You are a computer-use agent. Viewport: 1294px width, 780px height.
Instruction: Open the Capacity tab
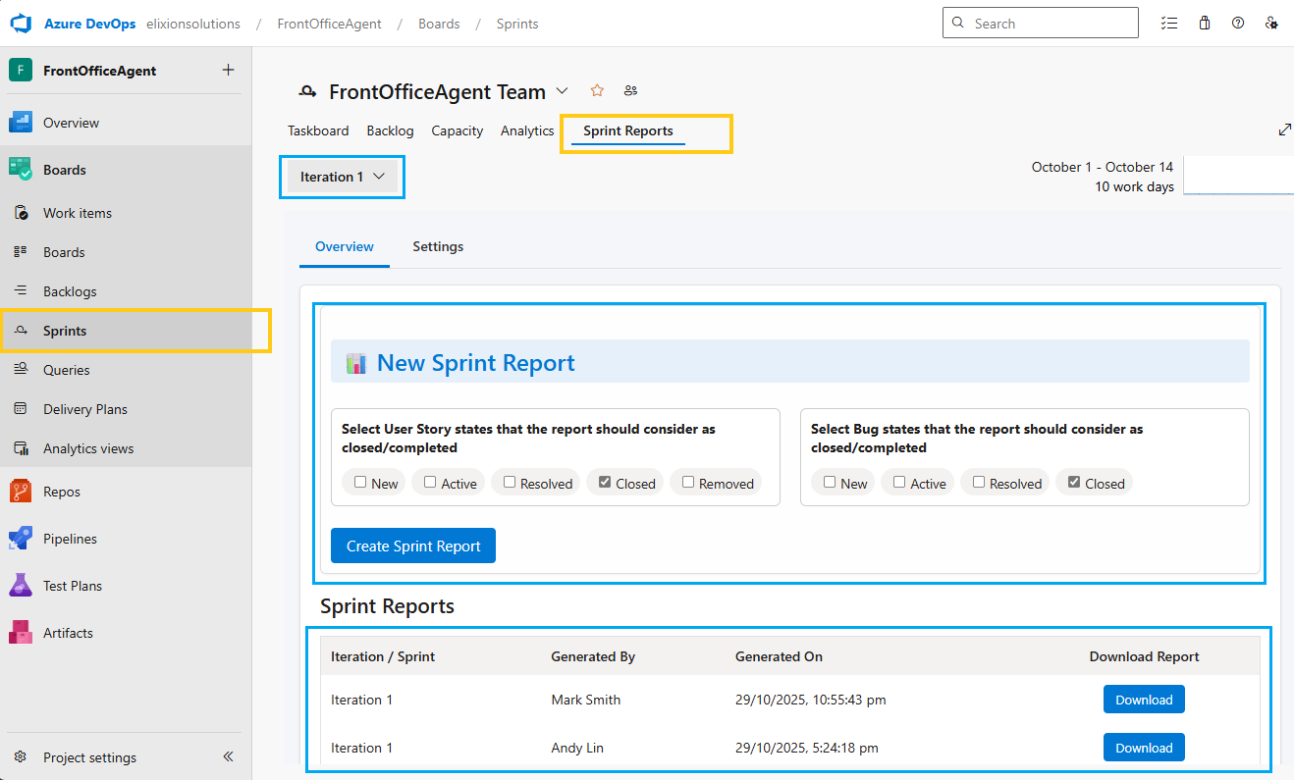click(x=457, y=130)
